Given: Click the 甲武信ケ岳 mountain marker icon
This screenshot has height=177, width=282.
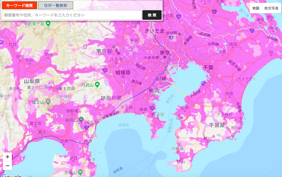Looking at the screenshot, I should (x=48, y=24).
